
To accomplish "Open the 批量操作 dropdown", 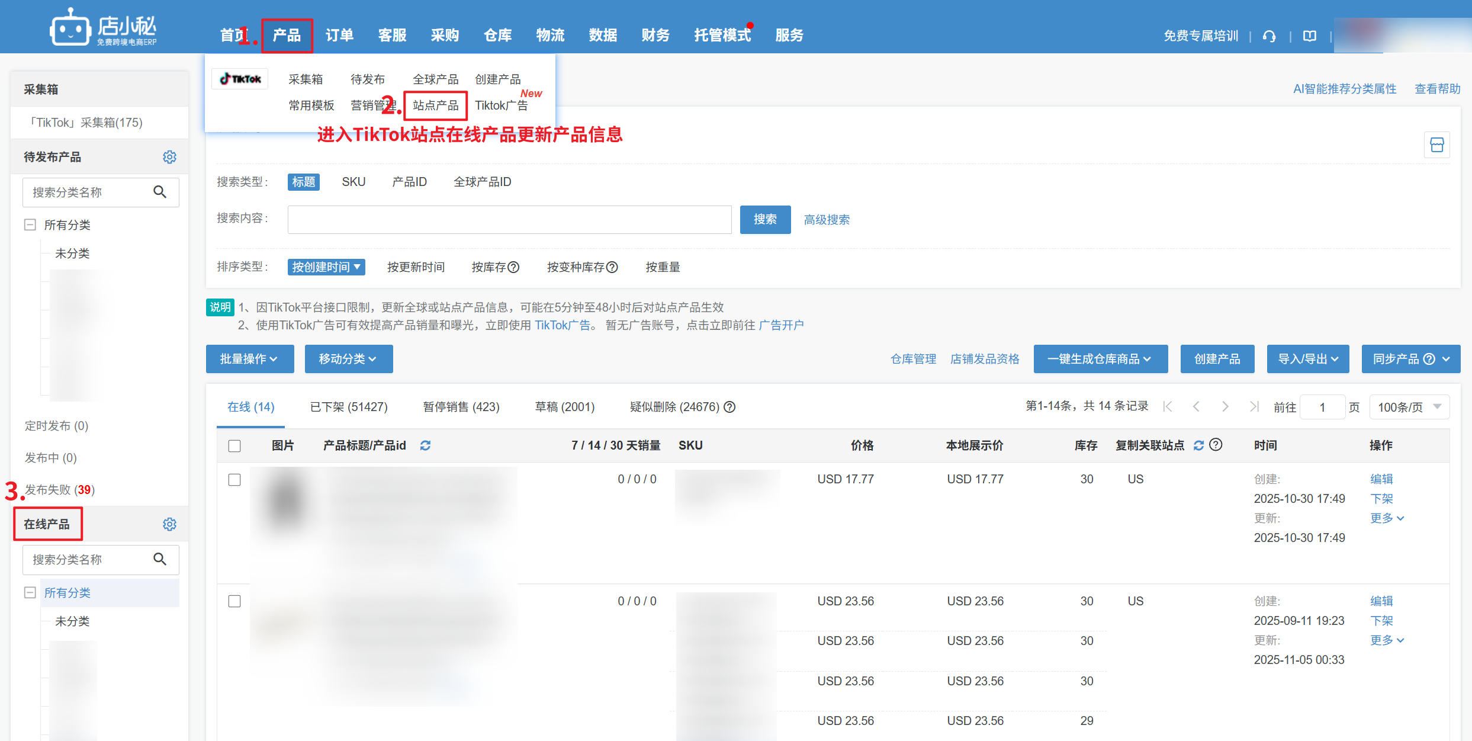I will pyautogui.click(x=249, y=359).
